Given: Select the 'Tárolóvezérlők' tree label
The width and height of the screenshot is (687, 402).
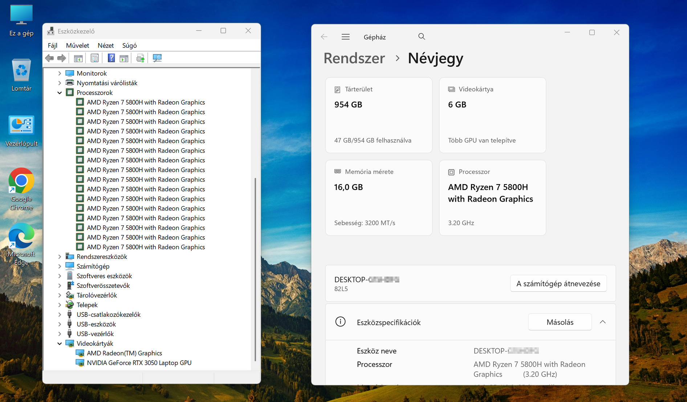Looking at the screenshot, I should click(x=97, y=295).
